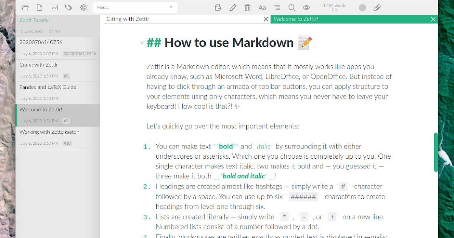Show the table of contents icon
Screen dimensions: 454x238
point(277,8)
